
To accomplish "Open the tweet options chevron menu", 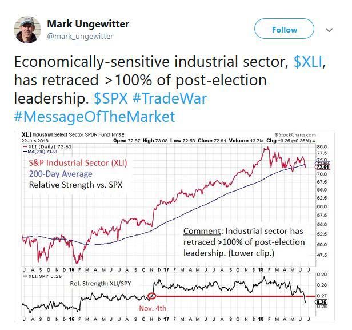I will (329, 30).
